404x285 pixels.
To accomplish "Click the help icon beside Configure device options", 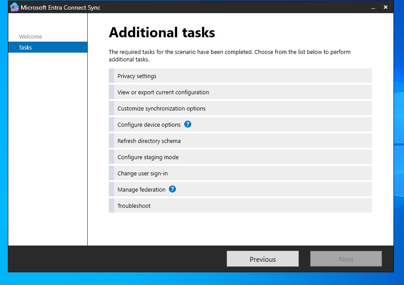I will pos(188,125).
